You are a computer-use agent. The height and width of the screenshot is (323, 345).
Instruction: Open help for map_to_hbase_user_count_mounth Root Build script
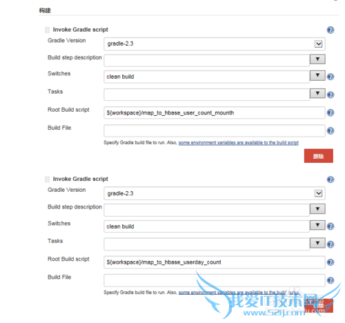pyautogui.click(x=331, y=112)
